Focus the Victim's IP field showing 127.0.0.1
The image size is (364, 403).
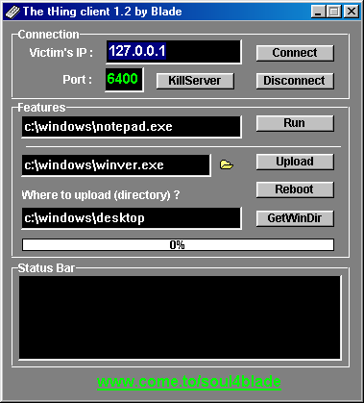(x=174, y=52)
